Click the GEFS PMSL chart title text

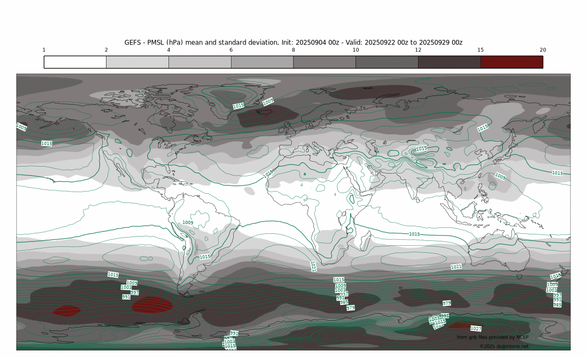[293, 42]
